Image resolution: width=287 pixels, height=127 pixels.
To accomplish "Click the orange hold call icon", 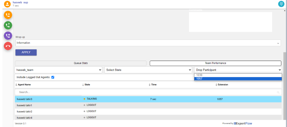I will [x=8, y=15].
